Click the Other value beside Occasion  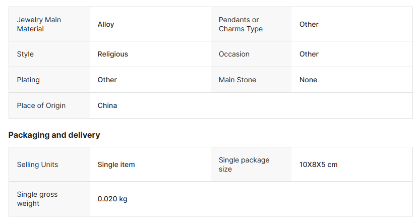[309, 54]
